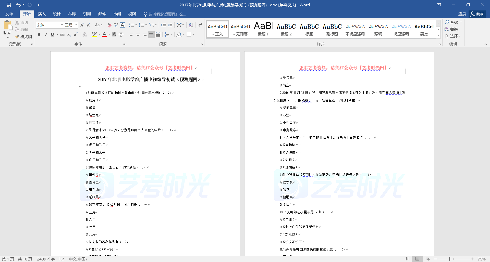Toggle Italic formatting
The image size is (490, 262).
46,35
